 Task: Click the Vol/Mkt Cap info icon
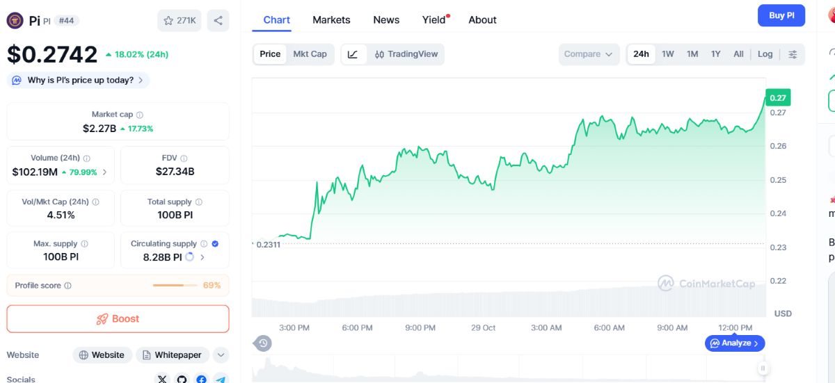click(x=95, y=202)
